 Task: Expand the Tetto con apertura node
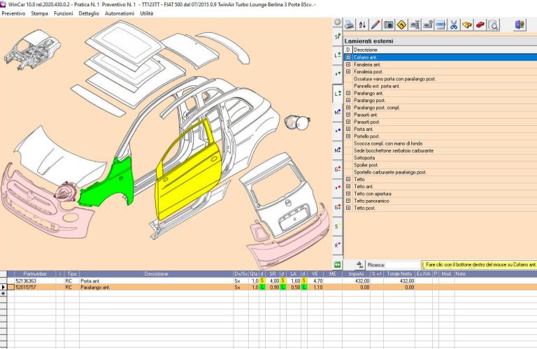pyautogui.click(x=348, y=194)
